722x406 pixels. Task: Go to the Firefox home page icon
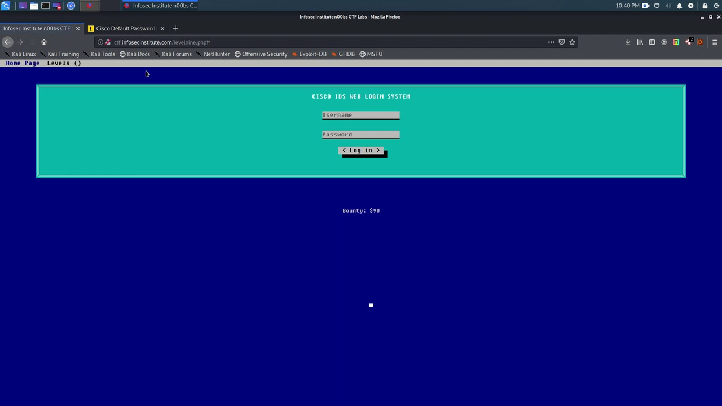(44, 42)
